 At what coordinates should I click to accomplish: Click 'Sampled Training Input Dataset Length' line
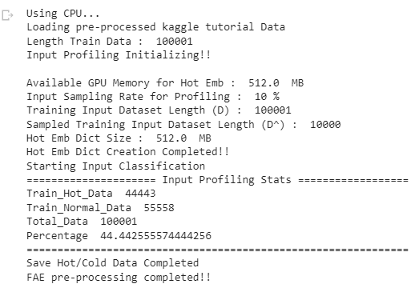coord(183,124)
